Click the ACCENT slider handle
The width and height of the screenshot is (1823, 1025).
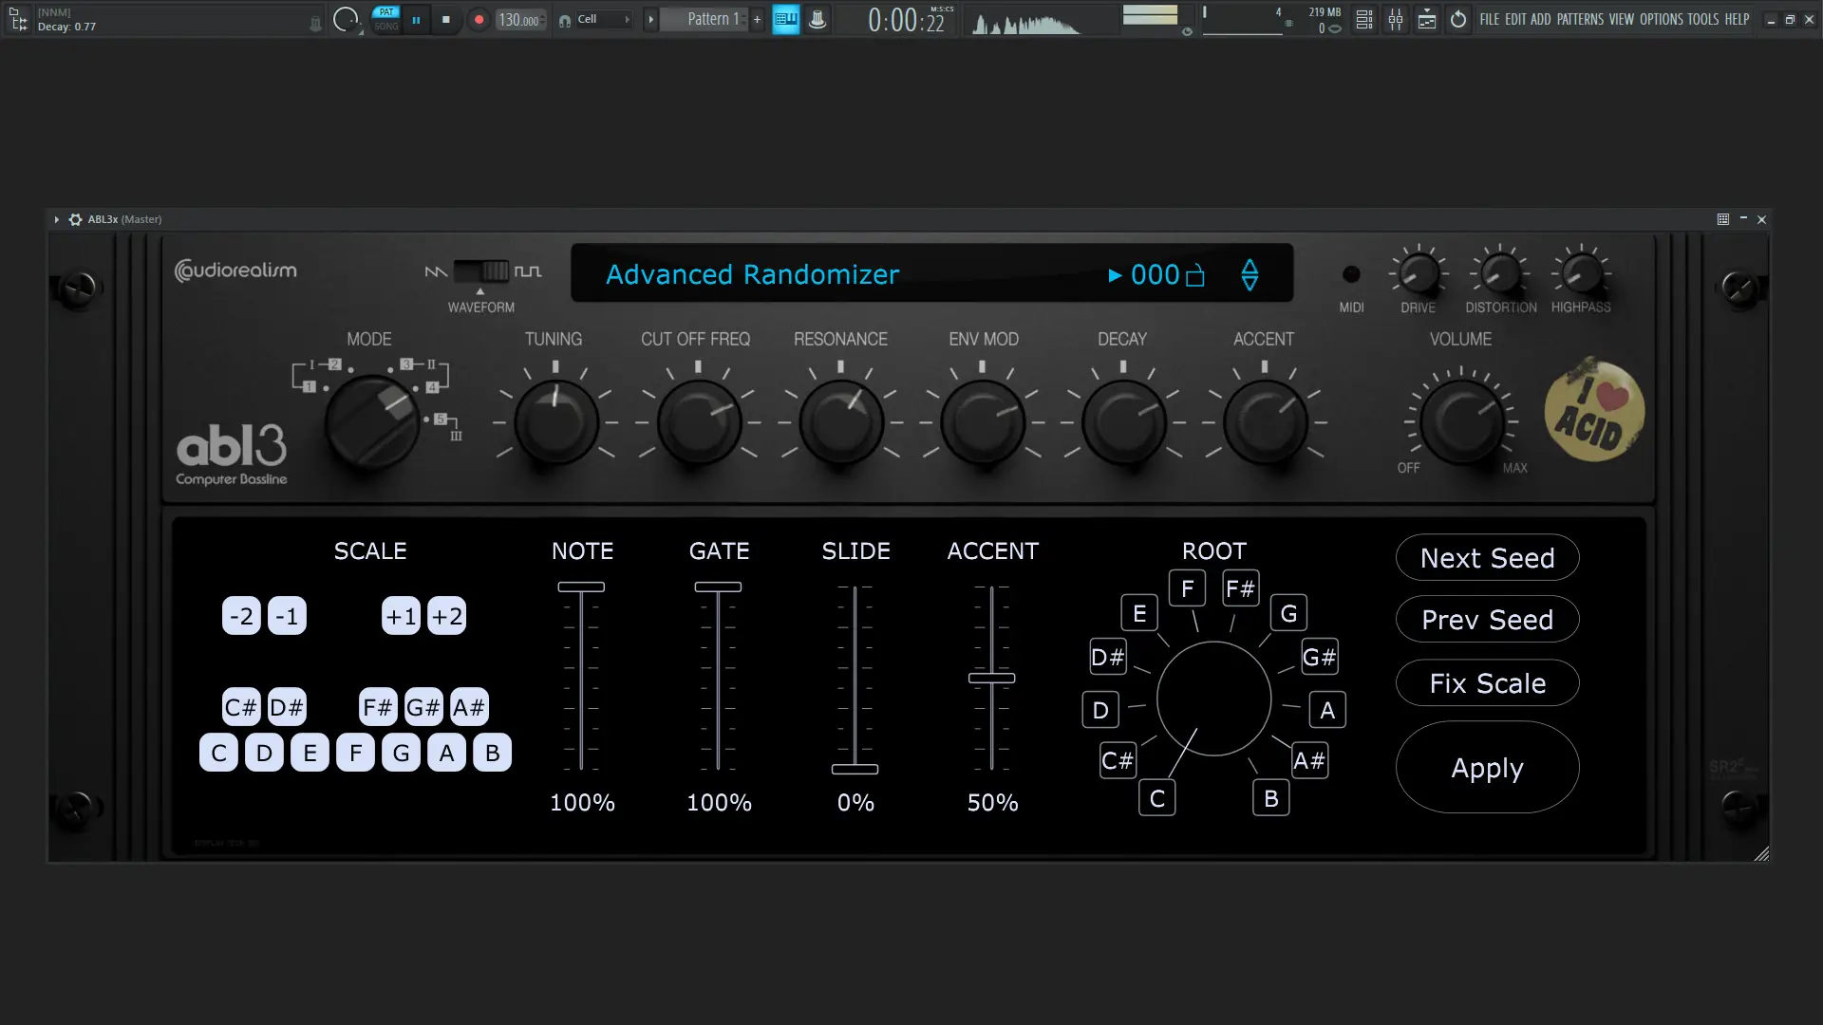[991, 678]
